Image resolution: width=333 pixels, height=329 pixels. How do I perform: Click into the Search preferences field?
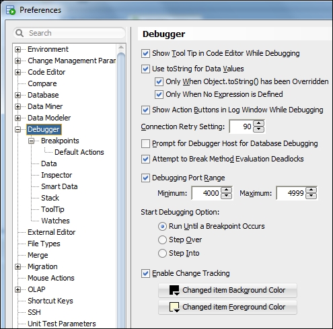click(69, 33)
